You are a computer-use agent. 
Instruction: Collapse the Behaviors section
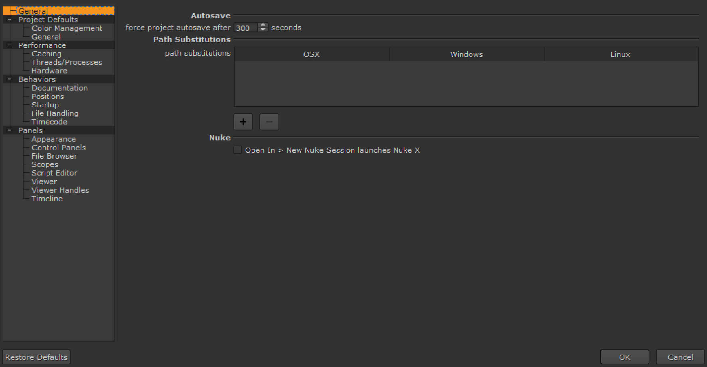[9, 79]
